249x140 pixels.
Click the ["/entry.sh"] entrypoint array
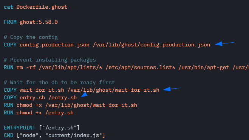[59, 128]
